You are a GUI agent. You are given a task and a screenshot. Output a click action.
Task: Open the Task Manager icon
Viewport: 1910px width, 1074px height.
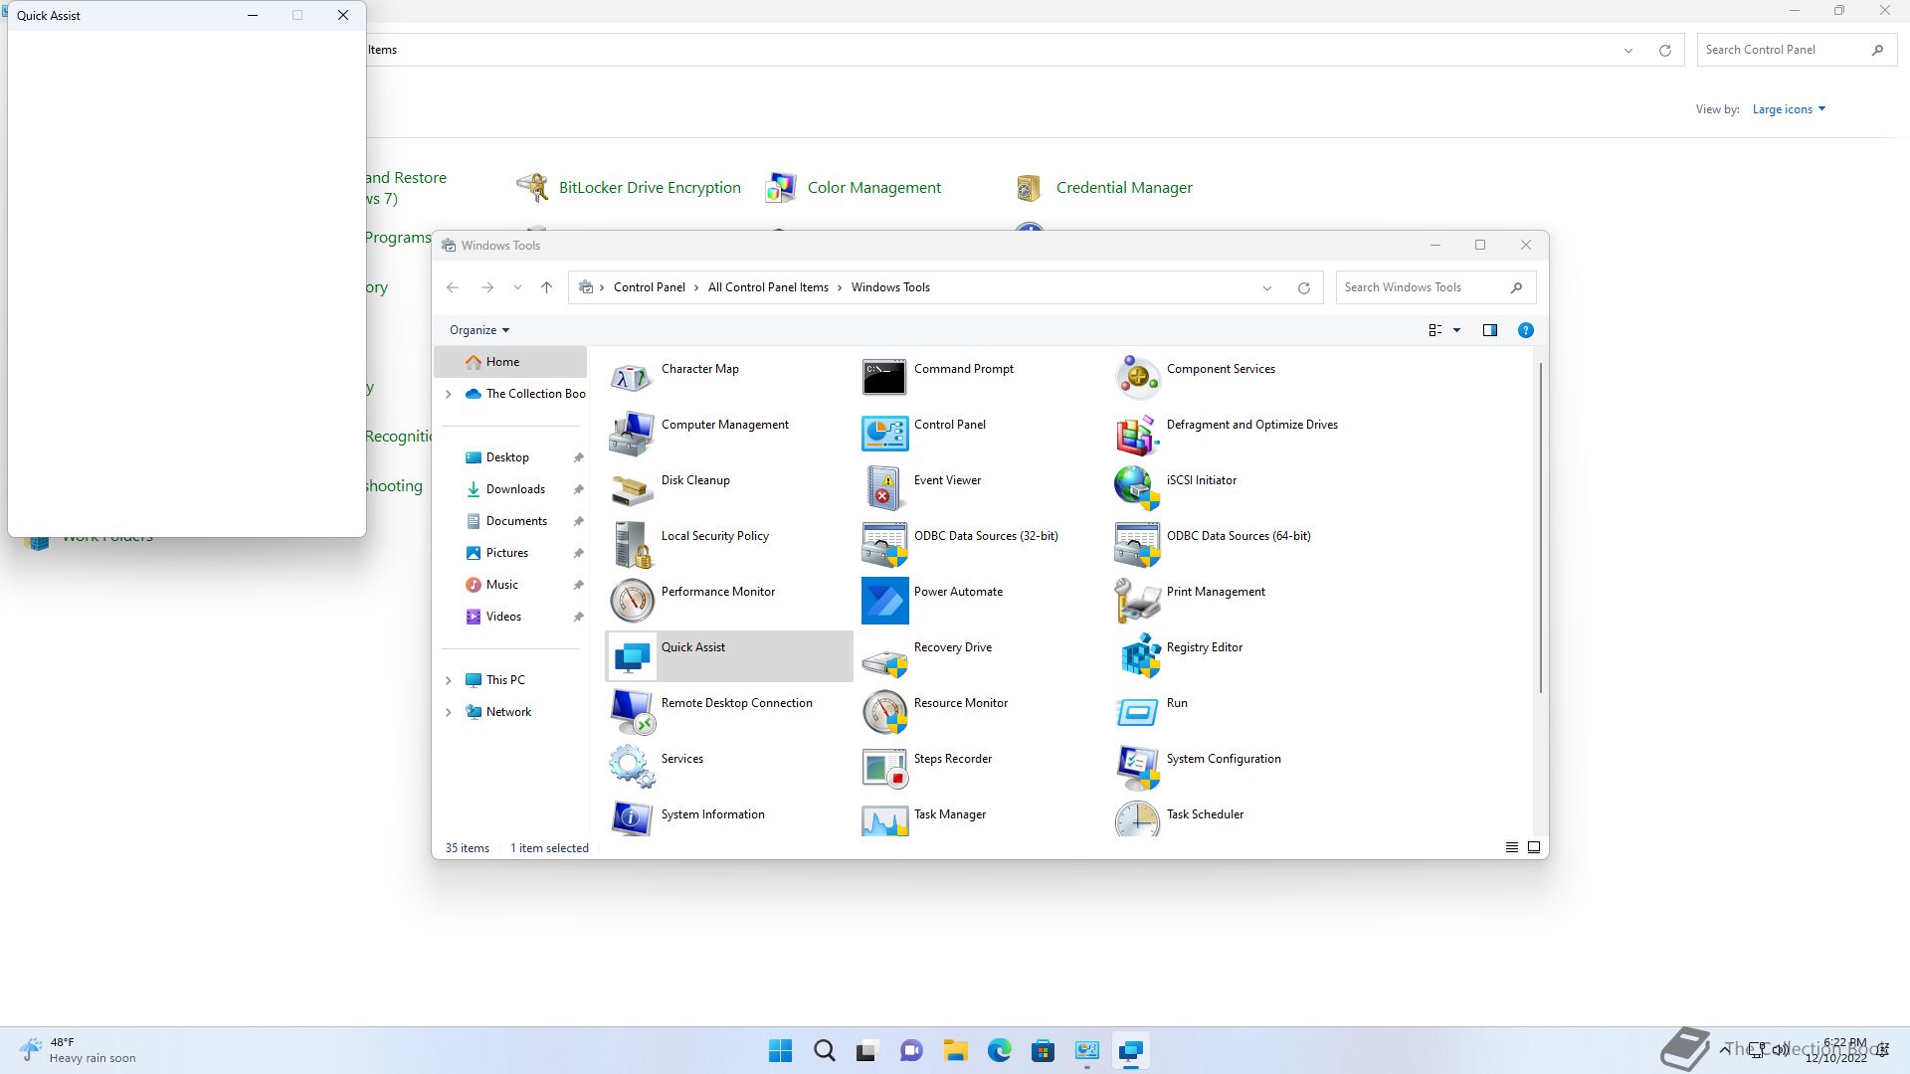(884, 819)
